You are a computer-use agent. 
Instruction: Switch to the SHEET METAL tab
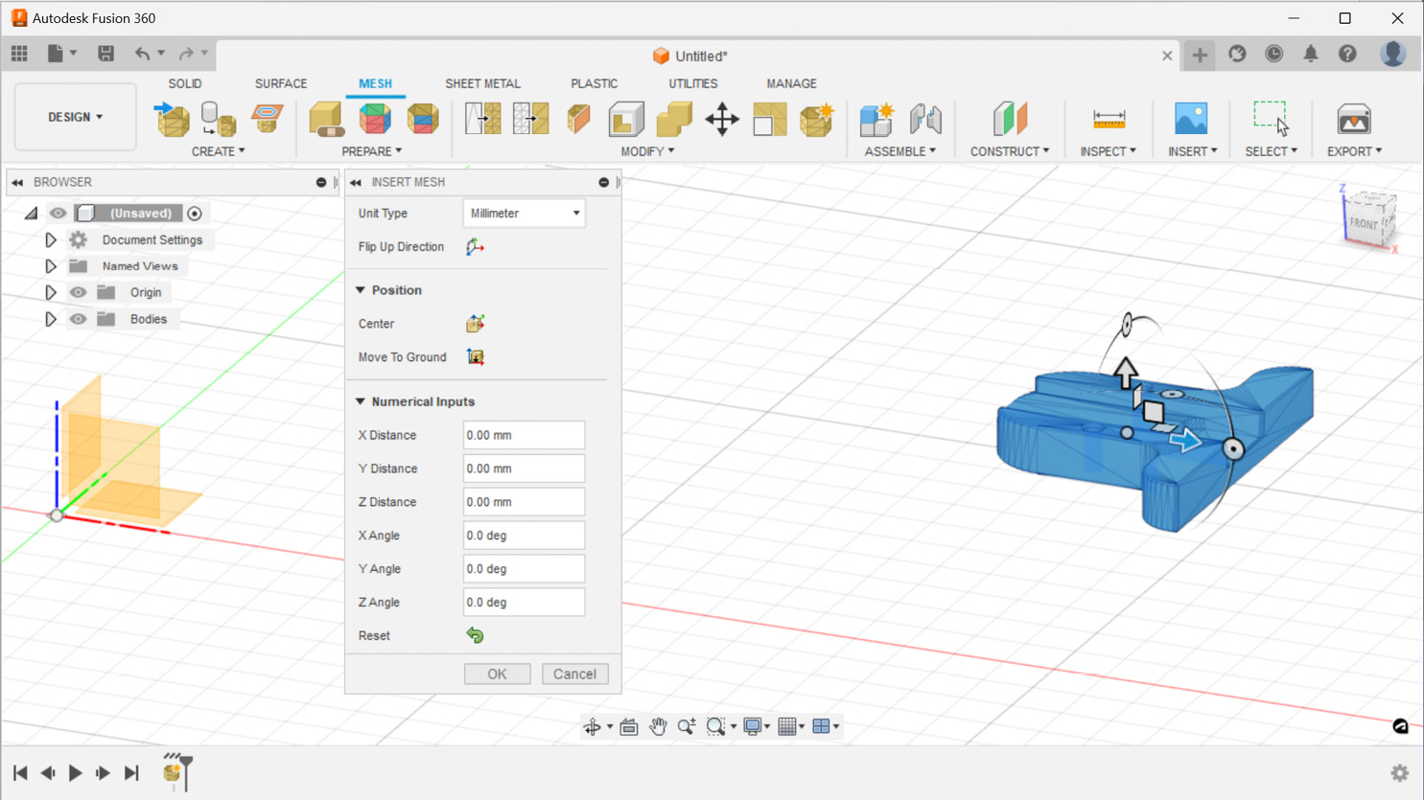(x=482, y=83)
